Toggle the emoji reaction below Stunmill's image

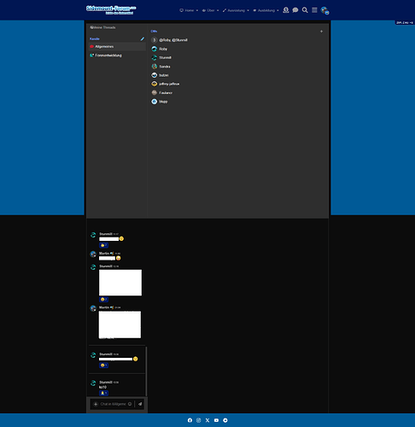click(103, 299)
